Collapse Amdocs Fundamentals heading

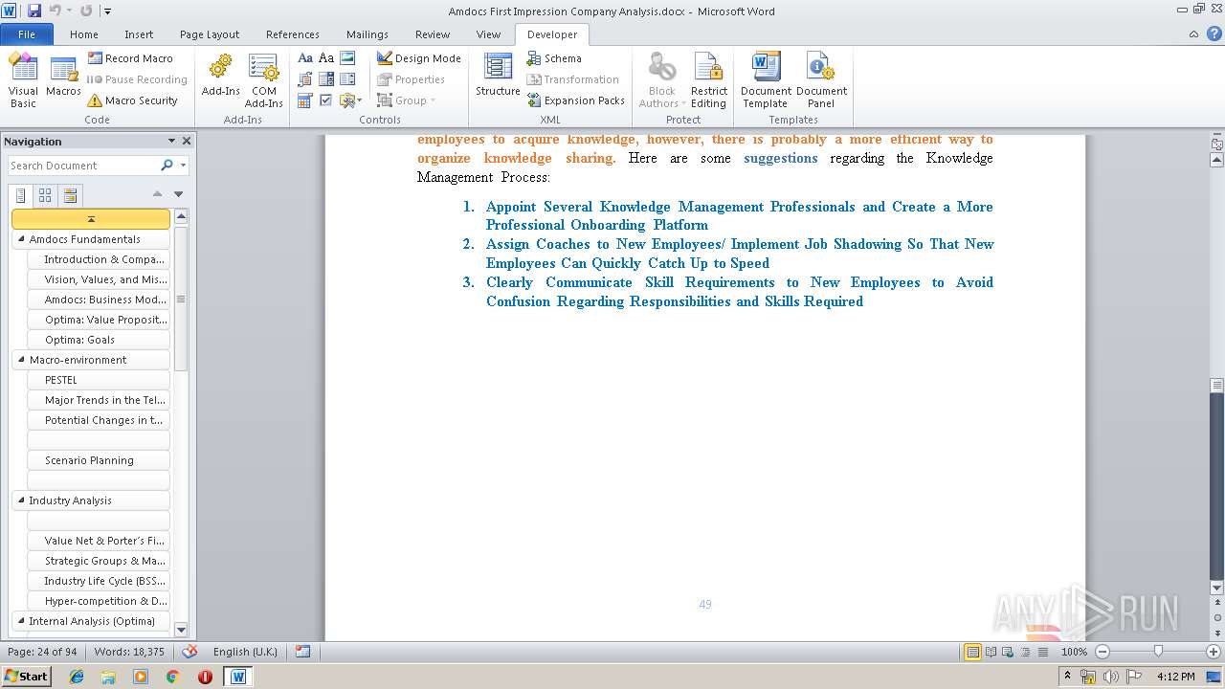point(22,239)
